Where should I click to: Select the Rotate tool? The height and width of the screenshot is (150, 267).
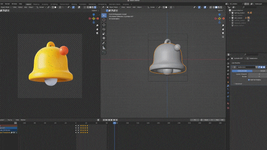tap(104, 29)
